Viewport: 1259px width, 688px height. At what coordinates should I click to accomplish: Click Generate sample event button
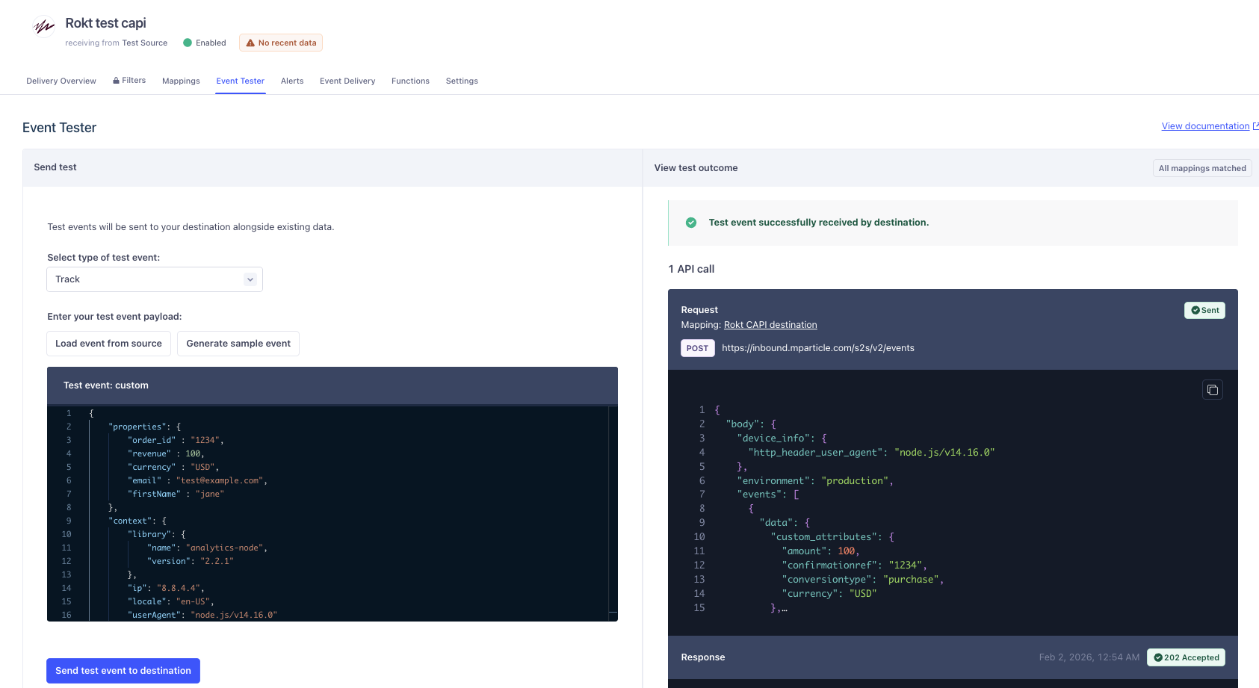[x=238, y=344]
